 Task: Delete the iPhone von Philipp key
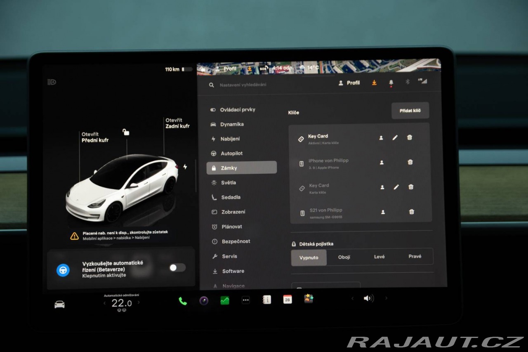coord(410,162)
